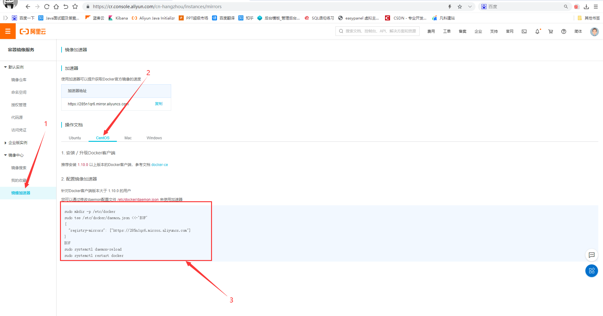
Task: Open 备案 menu in top bar
Action: click(463, 31)
